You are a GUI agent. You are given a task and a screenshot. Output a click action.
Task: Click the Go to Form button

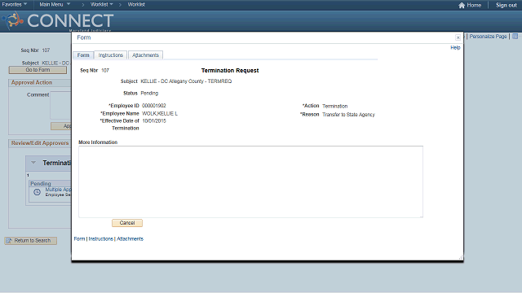(x=38, y=70)
